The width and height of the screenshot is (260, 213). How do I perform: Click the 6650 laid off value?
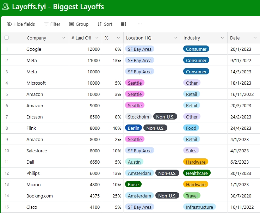tap(95, 162)
